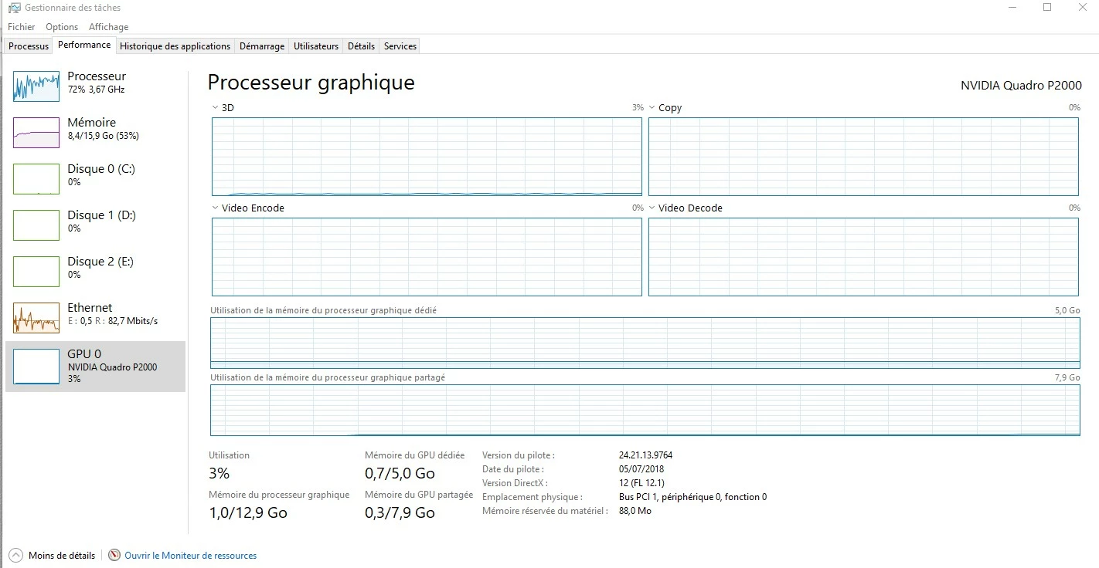Screen dimensions: 1099x568
Task: Click the dedicated memory value 0,7/5,0 Go
Action: (400, 473)
